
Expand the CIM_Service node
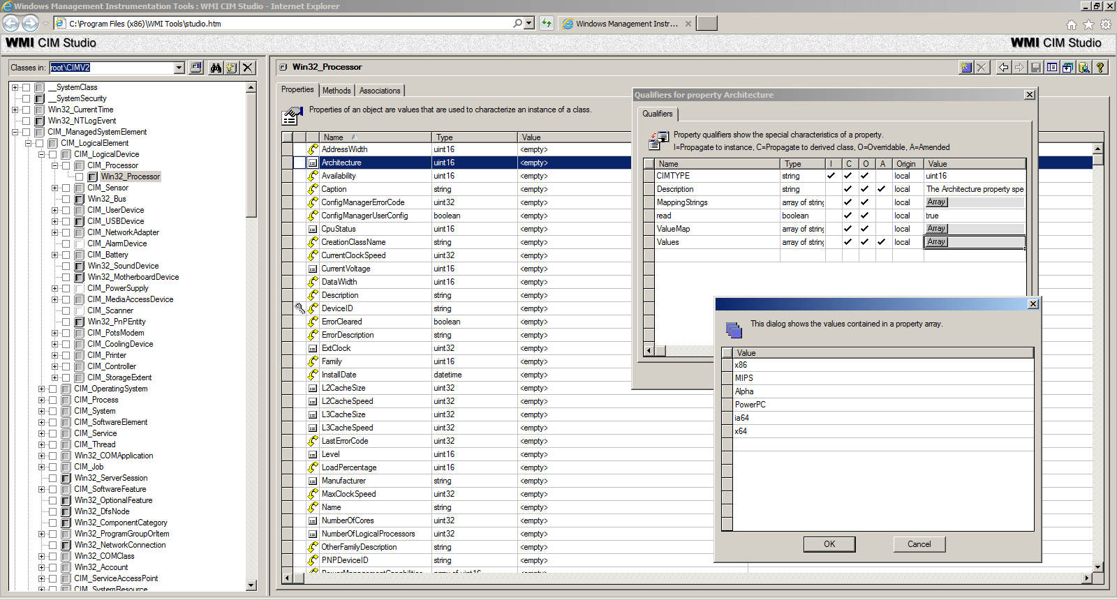[41, 433]
